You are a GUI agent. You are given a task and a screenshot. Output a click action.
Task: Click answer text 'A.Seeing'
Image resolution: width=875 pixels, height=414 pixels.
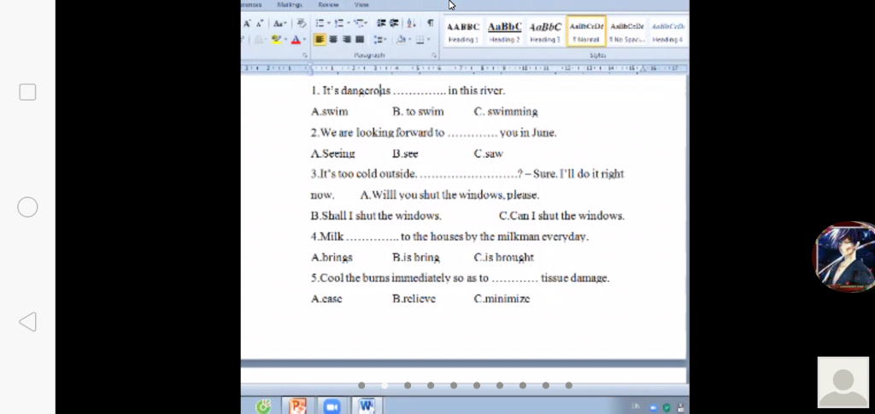[332, 154]
